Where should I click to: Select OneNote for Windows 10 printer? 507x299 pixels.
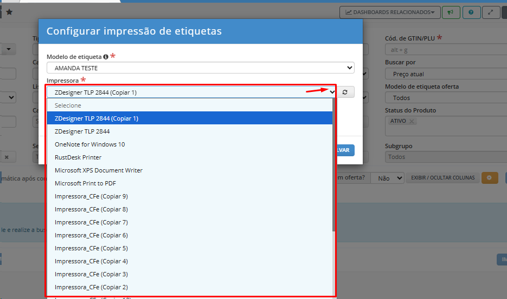[89, 144]
